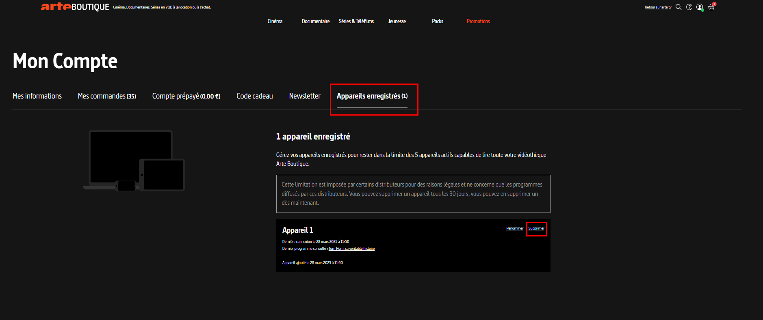Rename Appareil 1 via Renommer link
The width and height of the screenshot is (763, 320).
[x=515, y=228]
